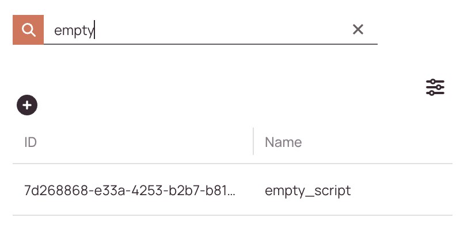Click the orange magnifier search icon

(x=28, y=30)
